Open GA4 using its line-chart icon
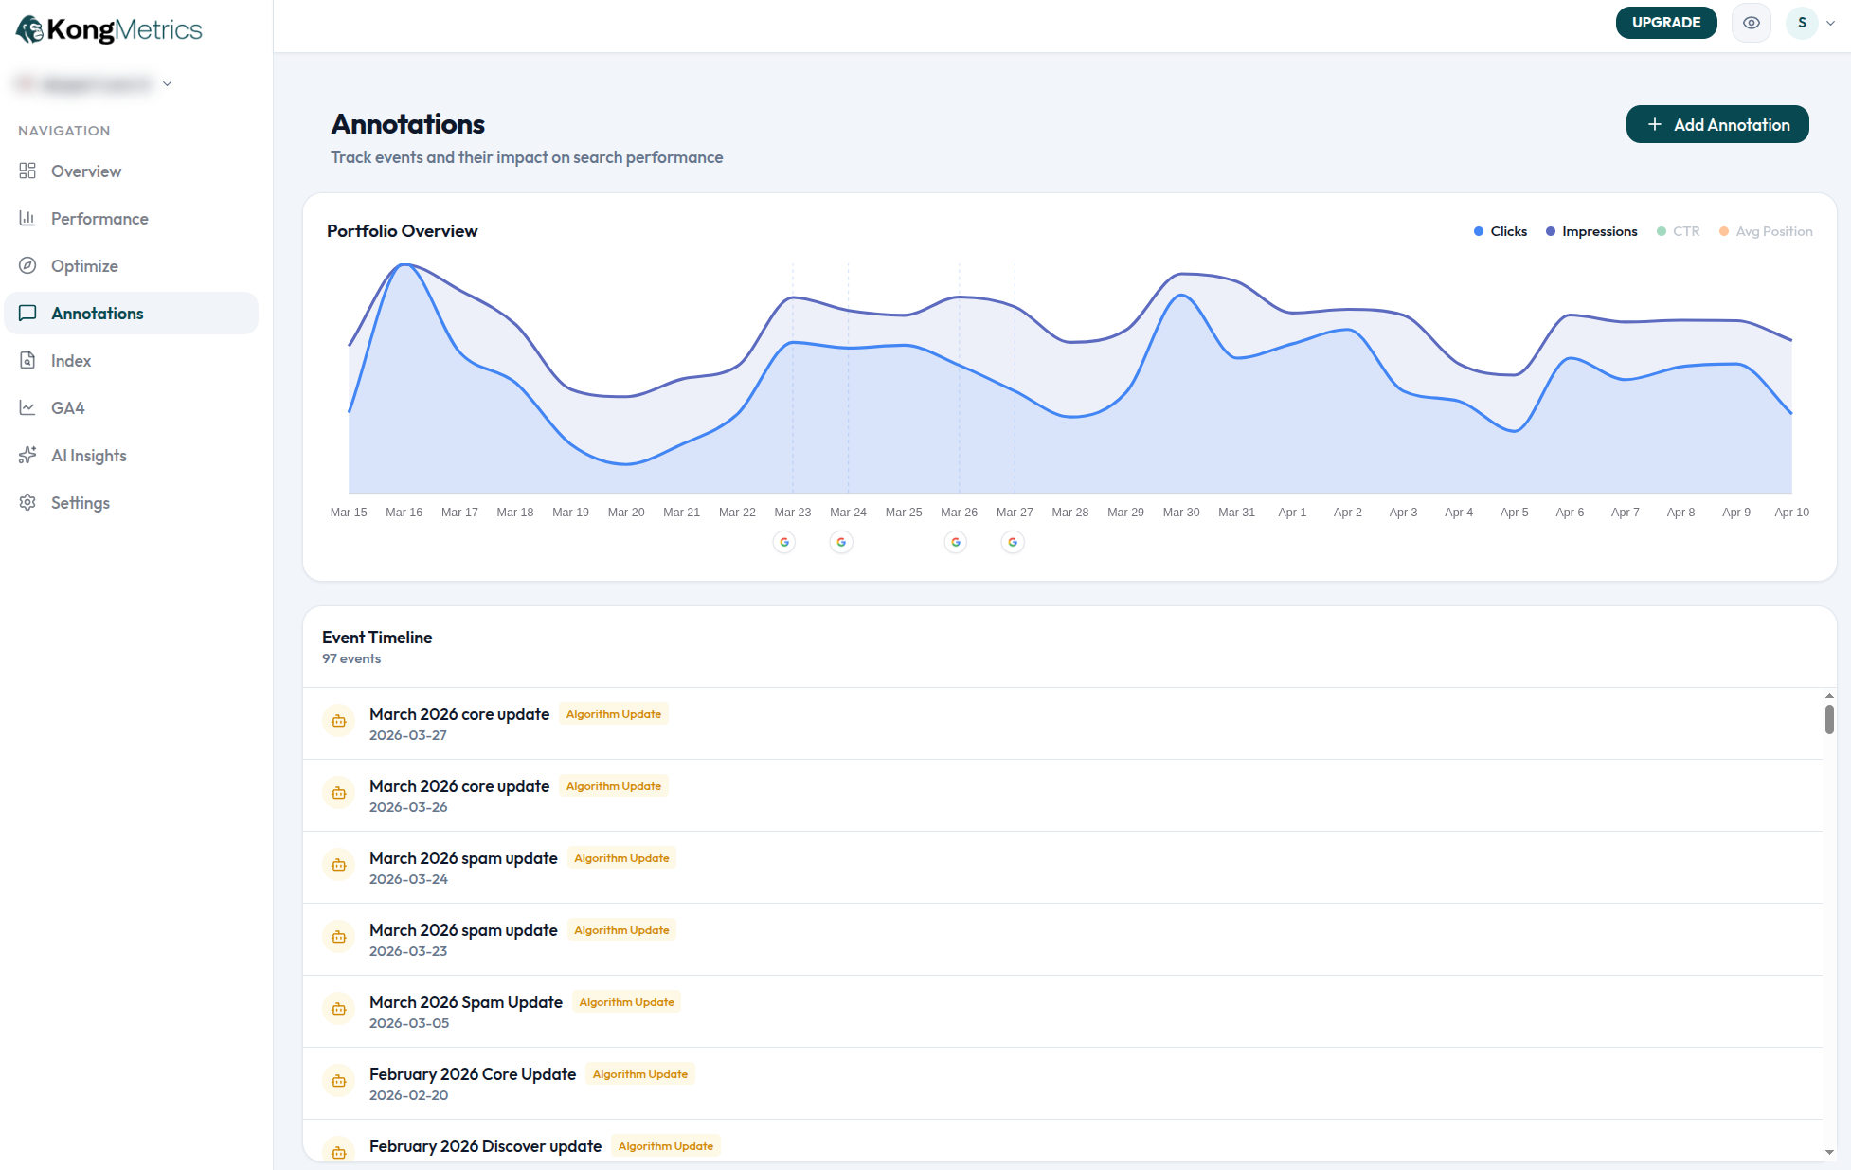The height and width of the screenshot is (1170, 1851). pyautogui.click(x=27, y=407)
